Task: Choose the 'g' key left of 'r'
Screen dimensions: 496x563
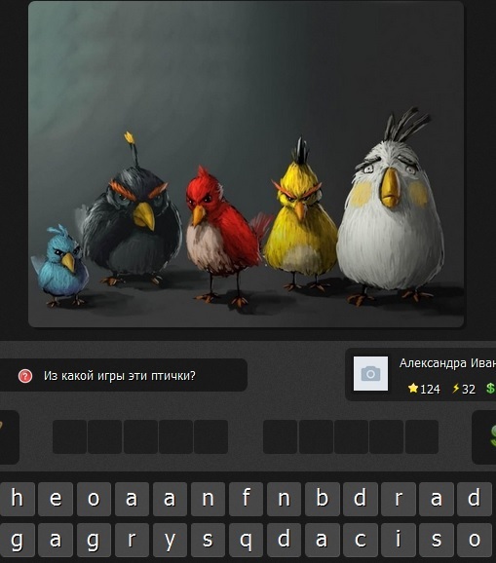Action: click(94, 540)
